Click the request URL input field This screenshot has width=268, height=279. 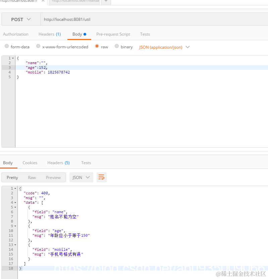[154, 19]
